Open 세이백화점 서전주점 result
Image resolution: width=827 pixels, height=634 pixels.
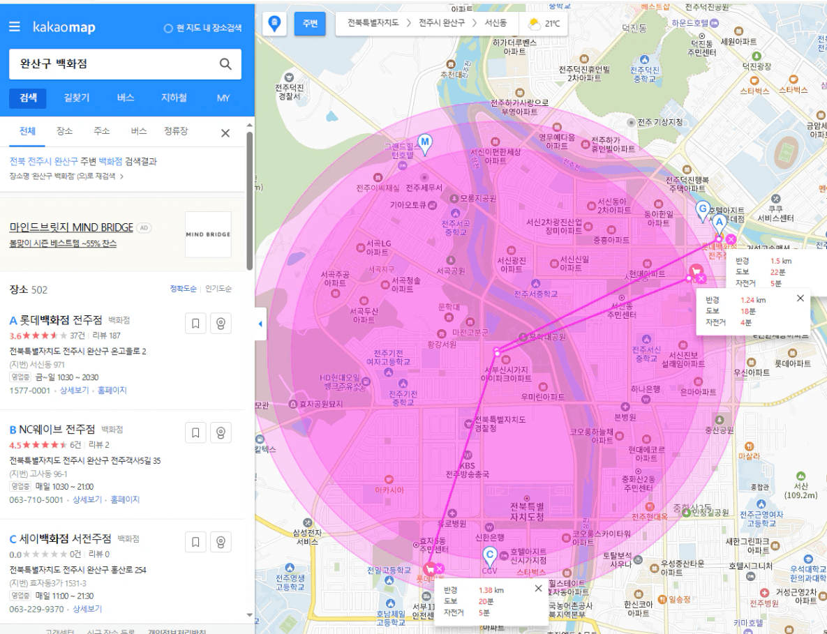66,538
